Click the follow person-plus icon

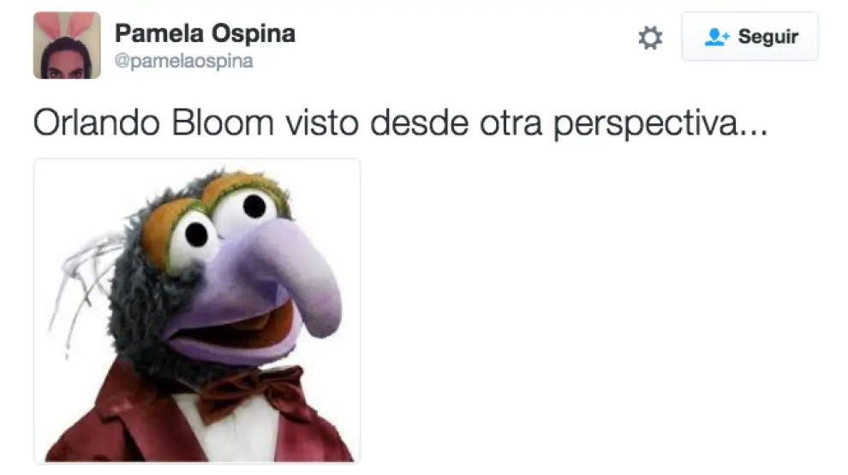click(x=717, y=37)
